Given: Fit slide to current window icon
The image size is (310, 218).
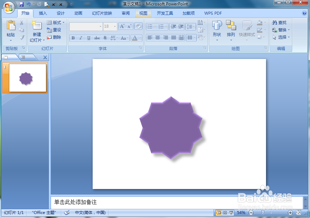Looking at the screenshot, I should pos(298,213).
